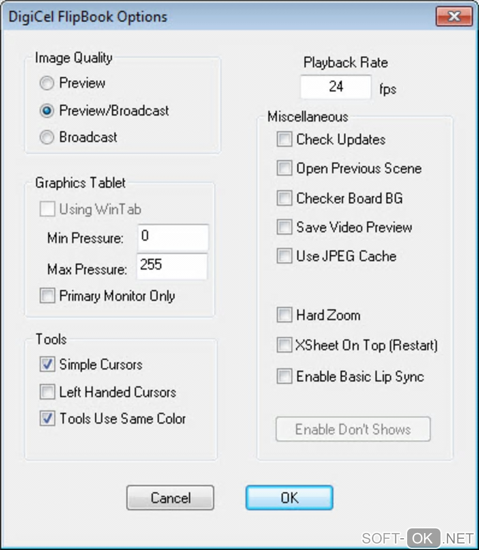
Task: Enable Primary Monitor Only checkbox
Action: (47, 296)
